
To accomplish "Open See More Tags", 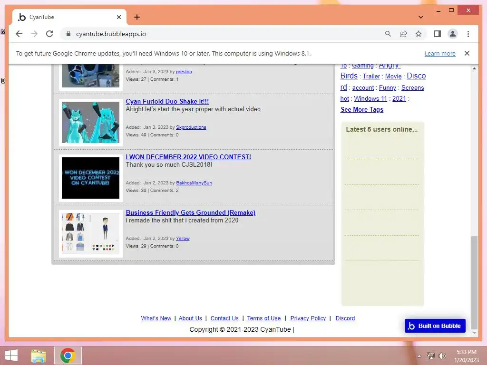I will point(362,110).
